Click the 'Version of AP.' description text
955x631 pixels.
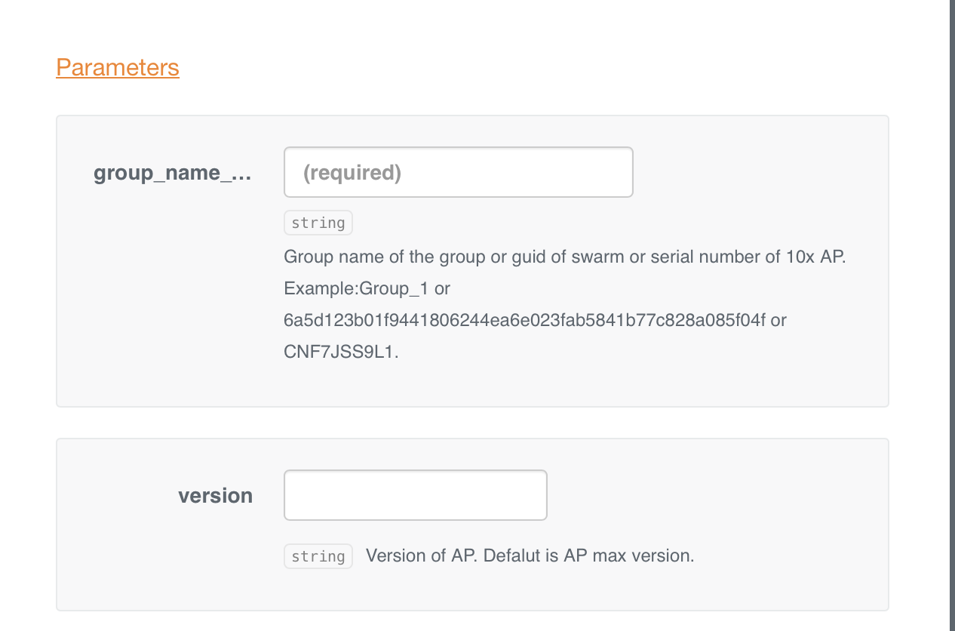(421, 556)
